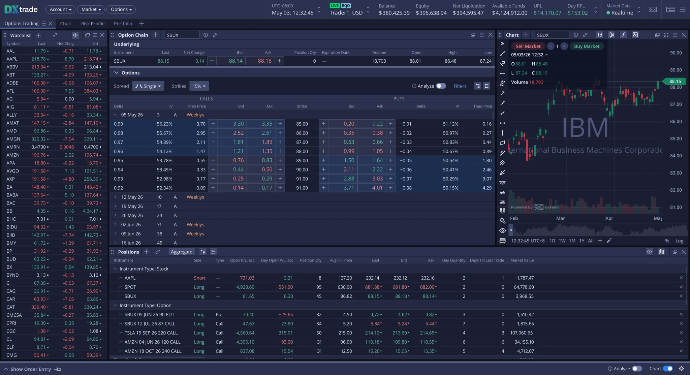This screenshot has height=375, width=690.
Task: Open the main hamburger menu
Action: click(x=683, y=9)
